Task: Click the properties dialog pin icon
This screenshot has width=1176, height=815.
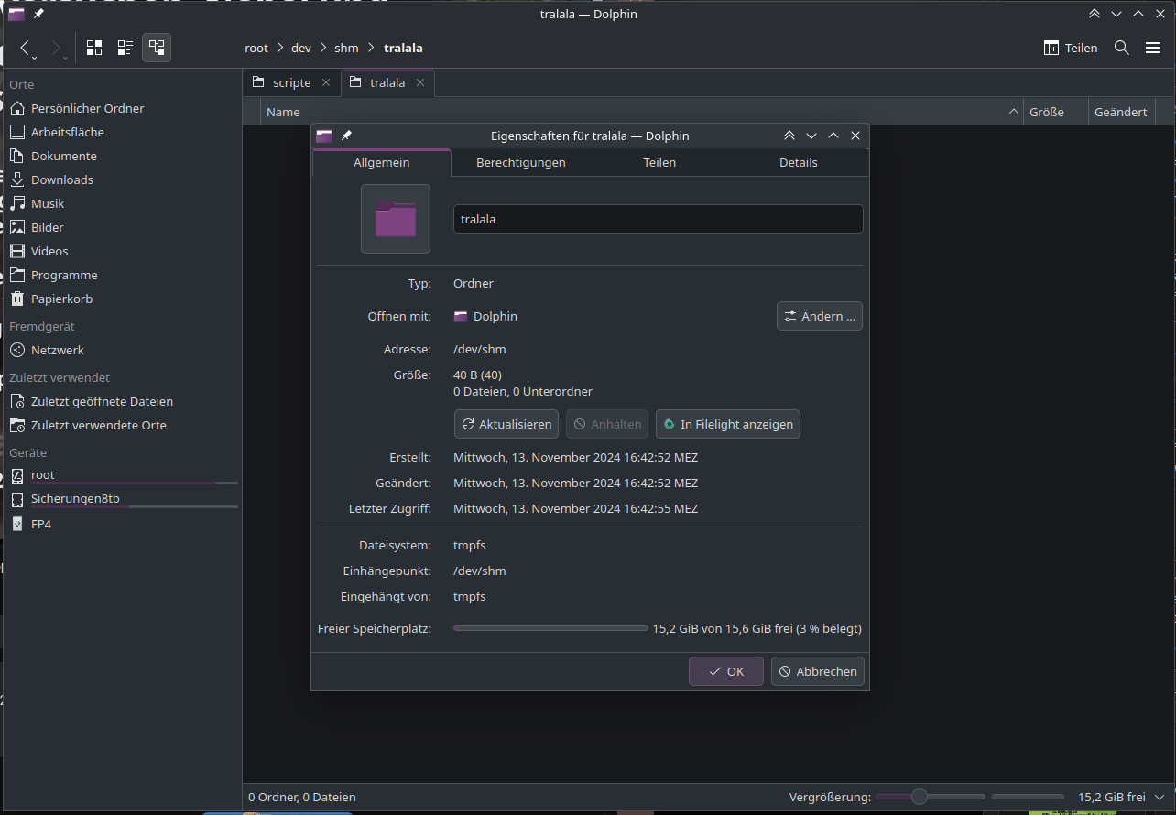Action: 346,136
